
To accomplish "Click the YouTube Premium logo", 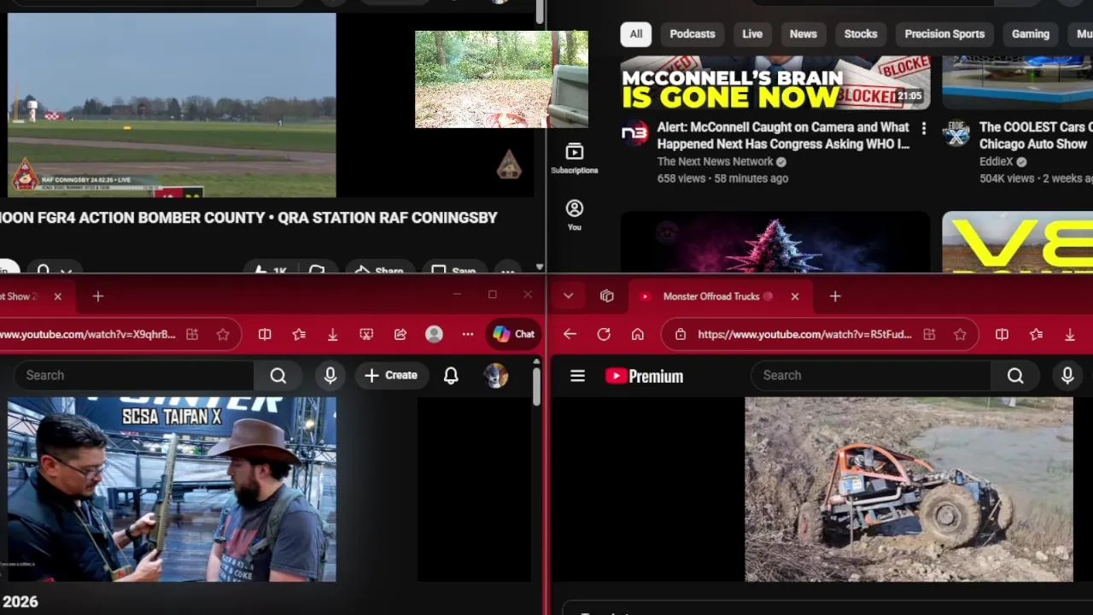I will (x=644, y=376).
